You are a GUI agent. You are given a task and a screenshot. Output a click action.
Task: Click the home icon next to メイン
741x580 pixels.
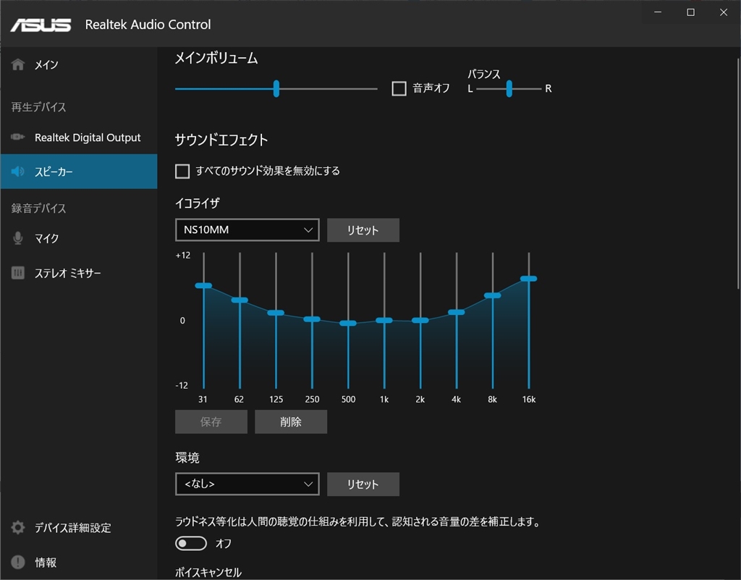pos(18,64)
